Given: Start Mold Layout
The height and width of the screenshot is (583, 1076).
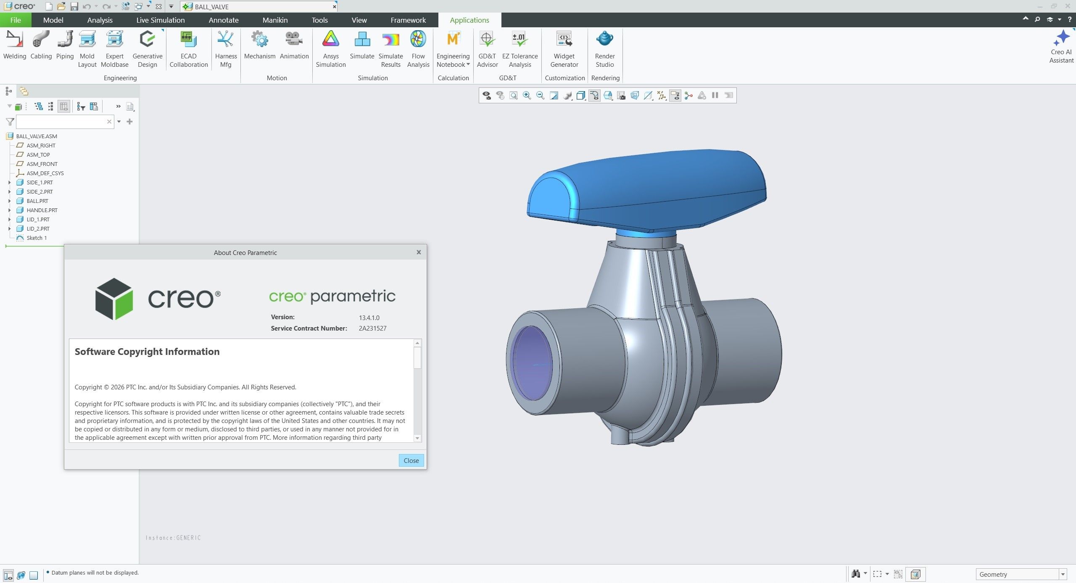Looking at the screenshot, I should (87, 49).
